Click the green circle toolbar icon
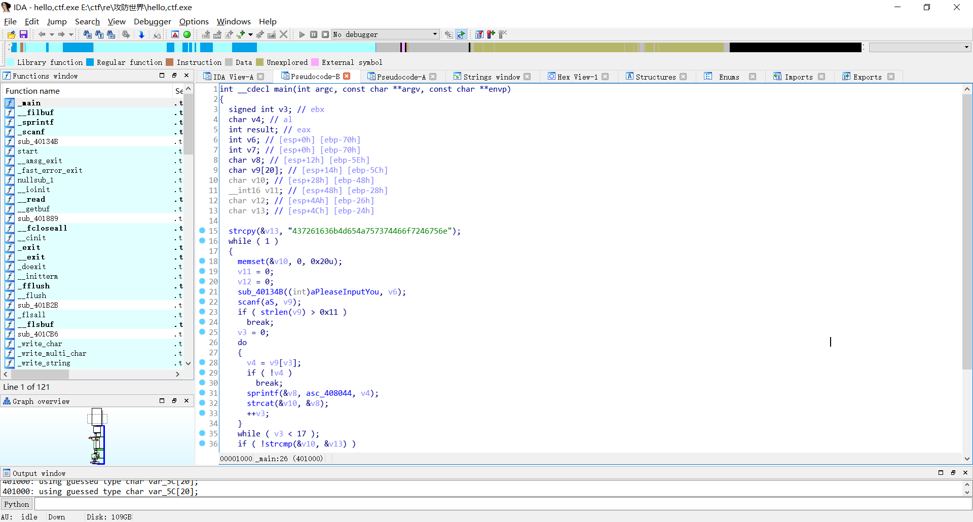This screenshot has height=522, width=973. click(187, 34)
